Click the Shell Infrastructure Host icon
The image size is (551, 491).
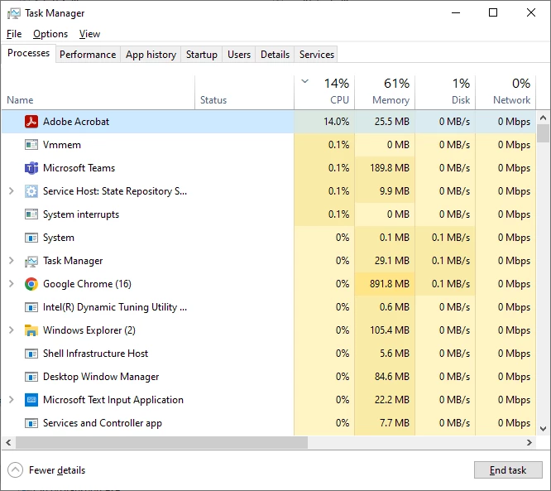[31, 354]
